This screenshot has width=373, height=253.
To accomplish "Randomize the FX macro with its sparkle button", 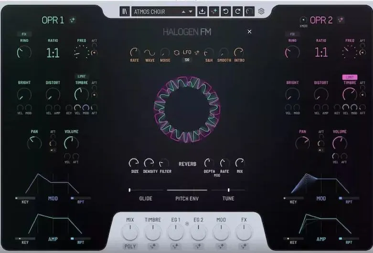I will point(244,246).
